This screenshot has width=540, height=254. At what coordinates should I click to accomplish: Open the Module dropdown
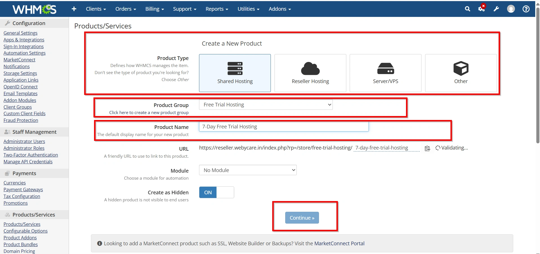tap(248, 170)
